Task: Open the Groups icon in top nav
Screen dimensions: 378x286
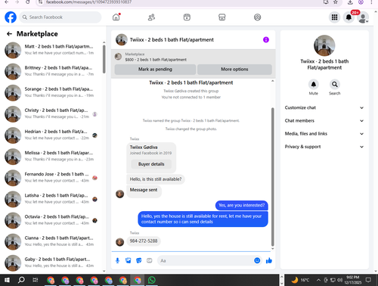Action: click(257, 17)
